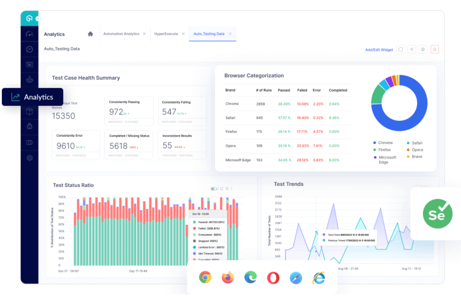
Task: Click the Failed column header
Action: [302, 90]
